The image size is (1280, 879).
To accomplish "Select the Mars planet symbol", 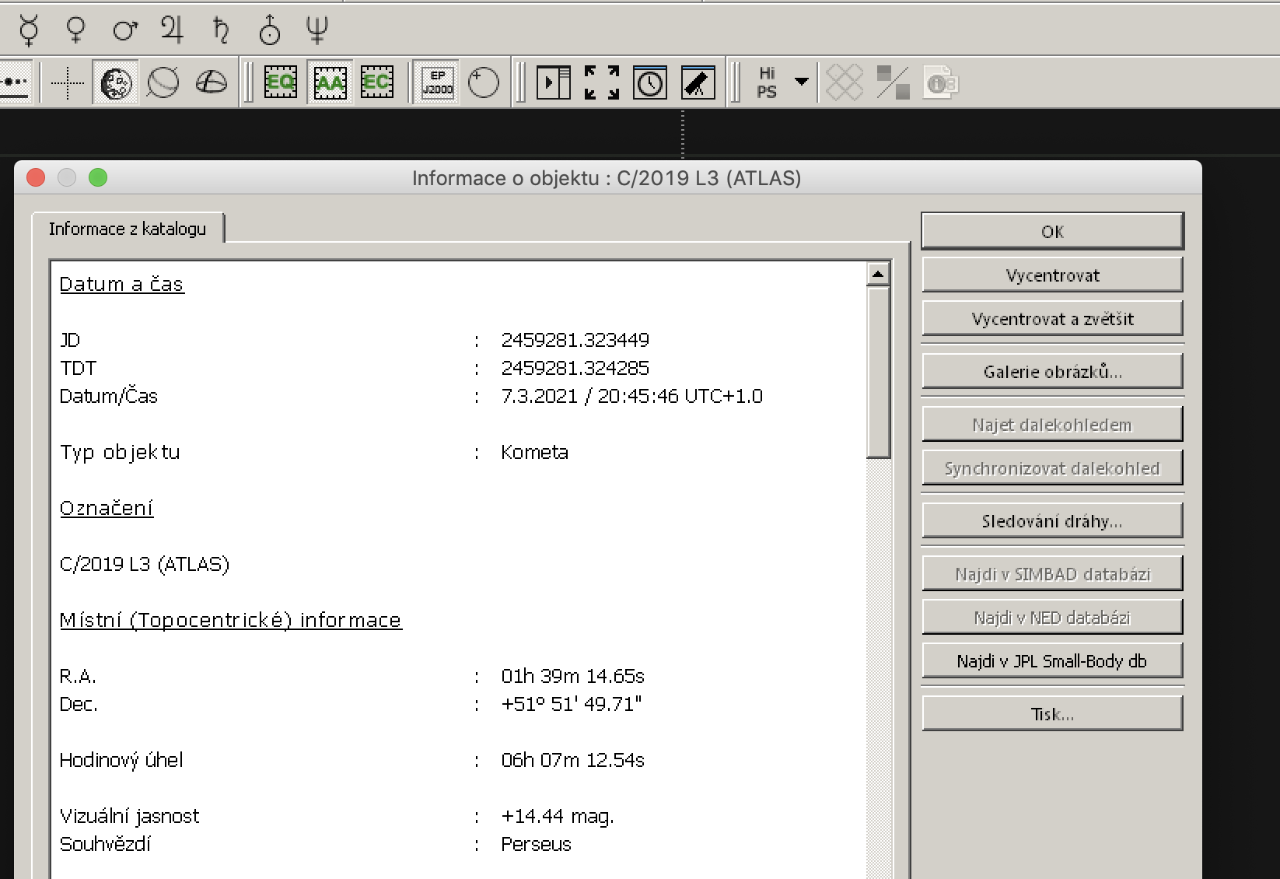I will coord(124,30).
